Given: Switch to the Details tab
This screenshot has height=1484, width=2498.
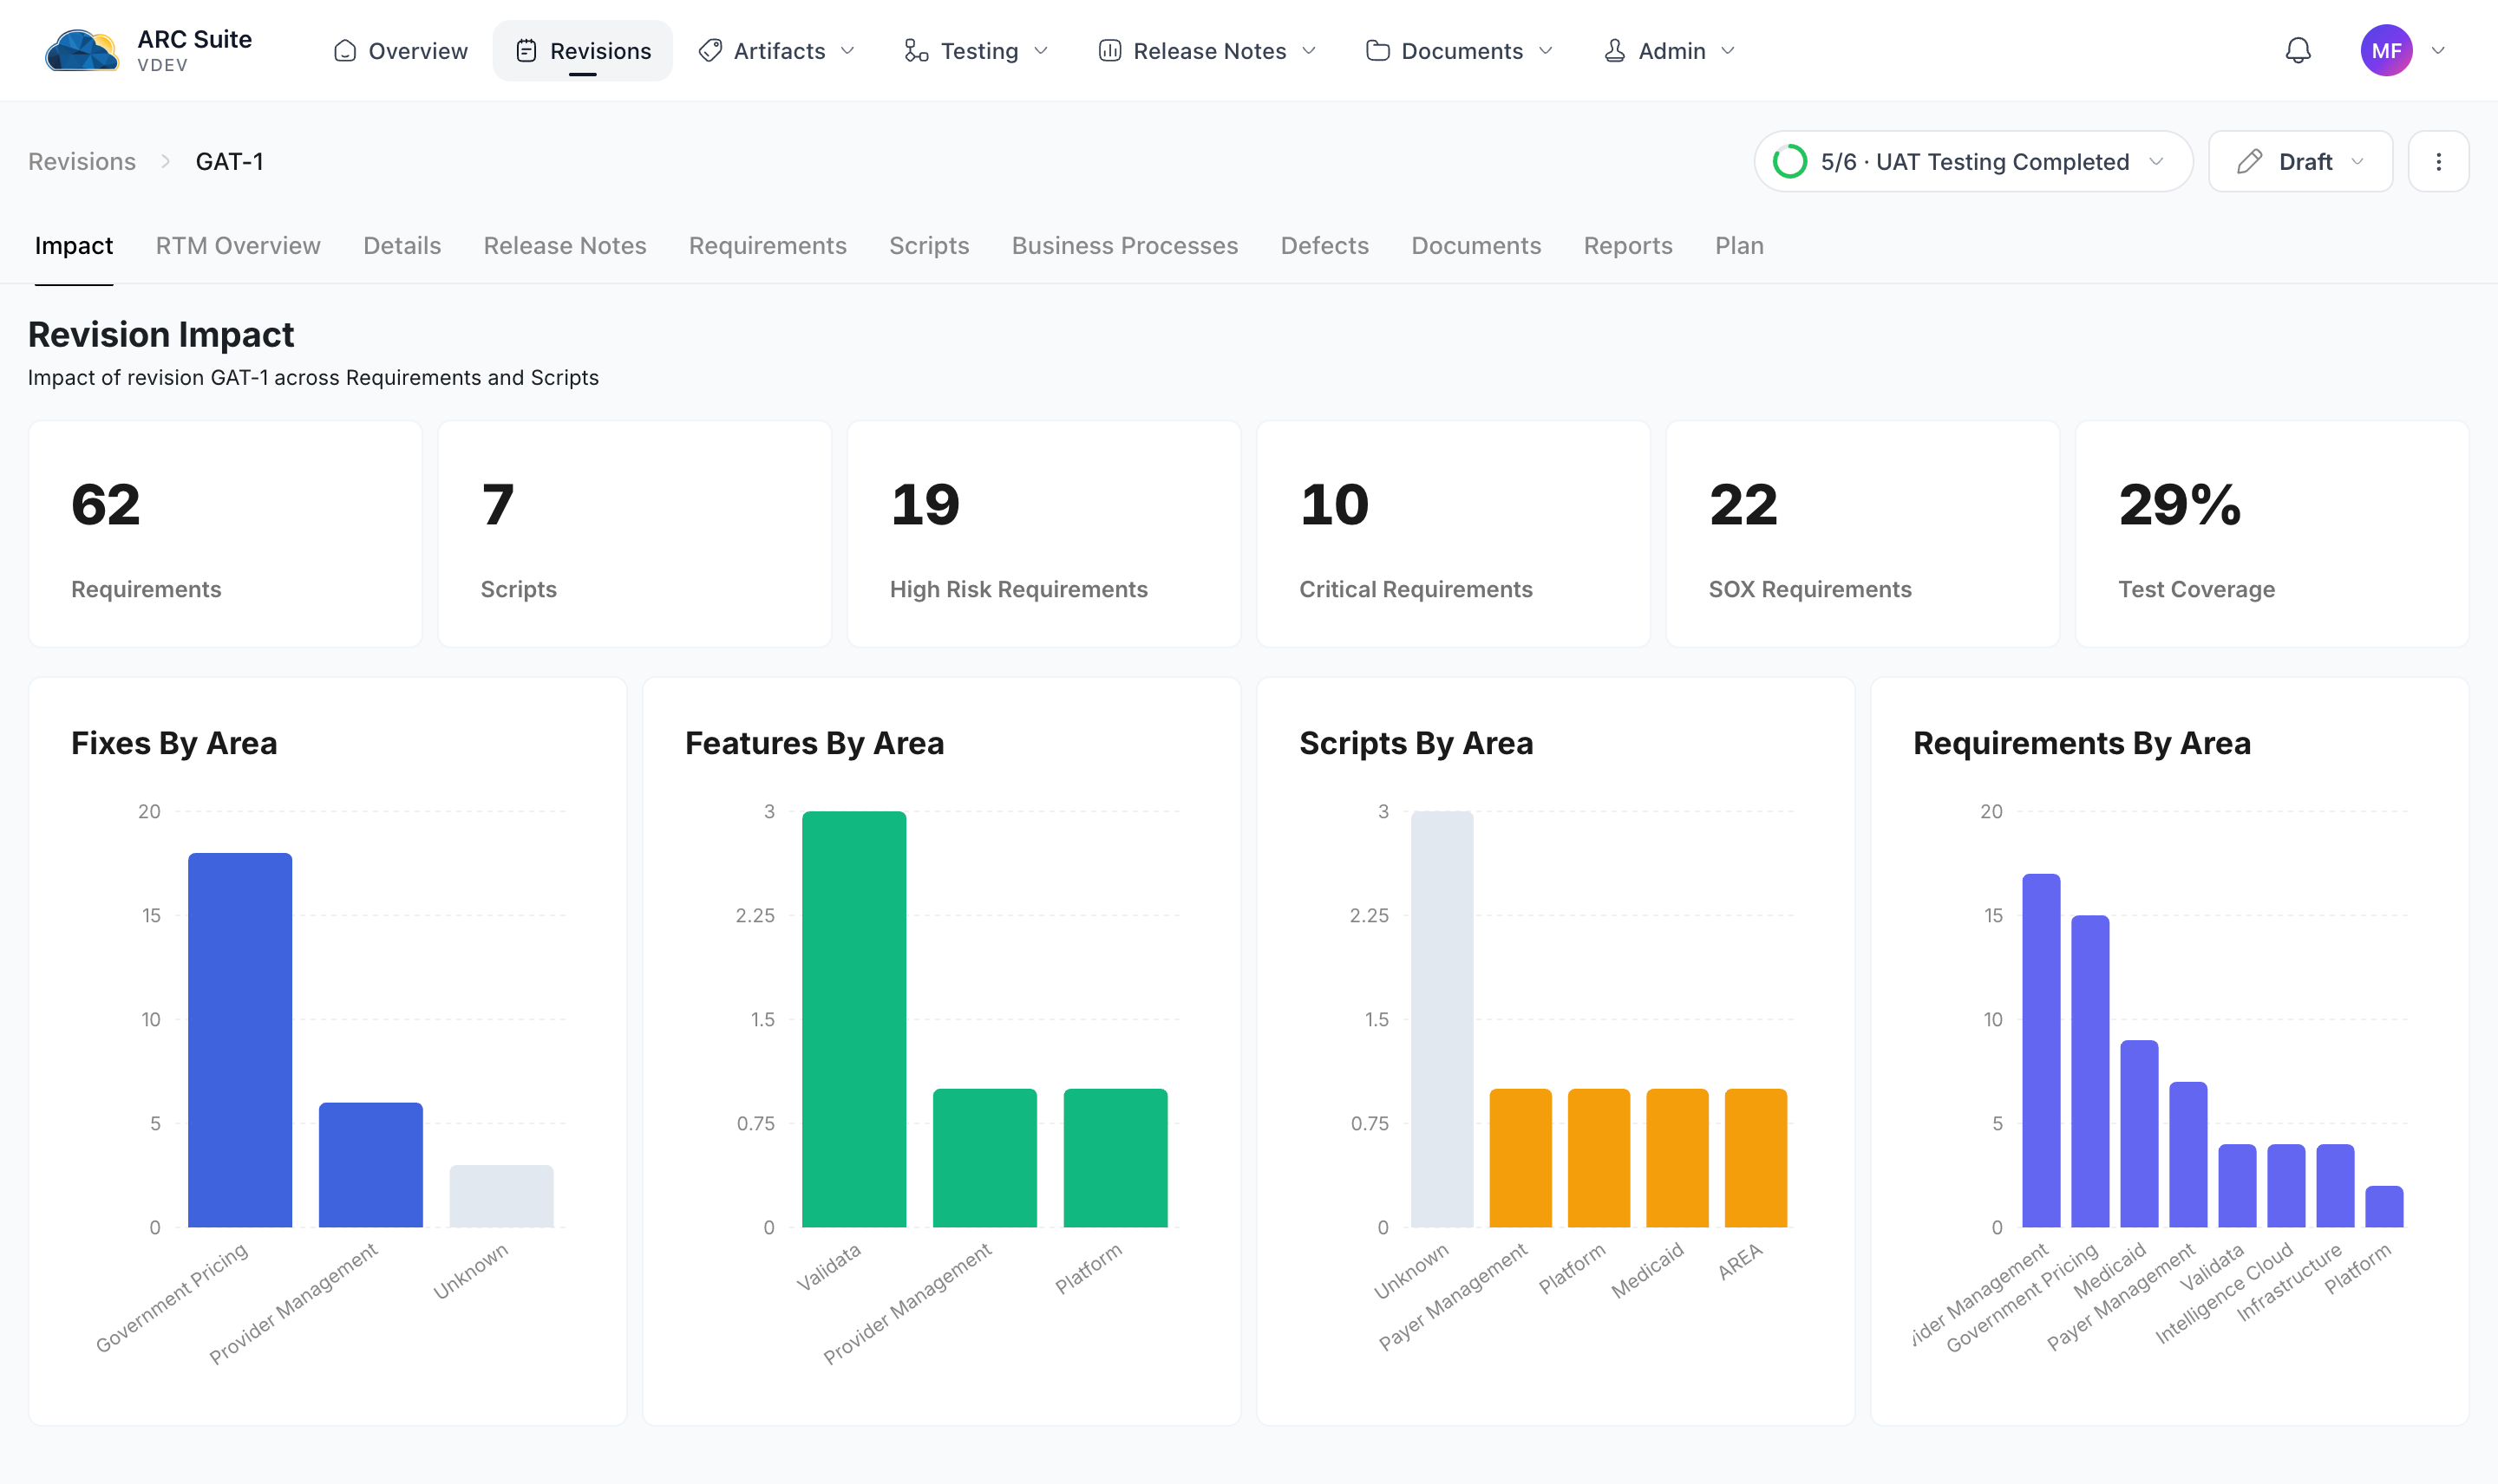Looking at the screenshot, I should tap(402, 246).
